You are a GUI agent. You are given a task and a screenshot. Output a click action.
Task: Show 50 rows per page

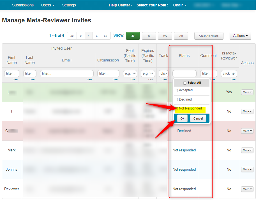[x=149, y=36]
